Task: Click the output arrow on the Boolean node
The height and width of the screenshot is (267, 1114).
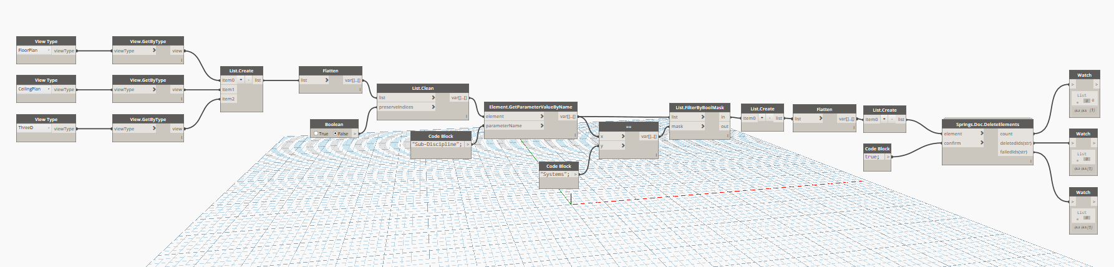Action: pyautogui.click(x=355, y=133)
